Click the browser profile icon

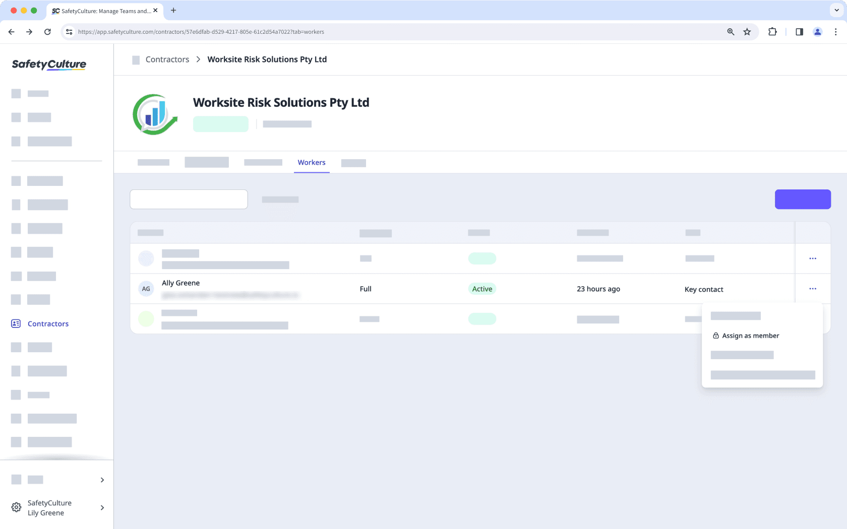pyautogui.click(x=817, y=31)
